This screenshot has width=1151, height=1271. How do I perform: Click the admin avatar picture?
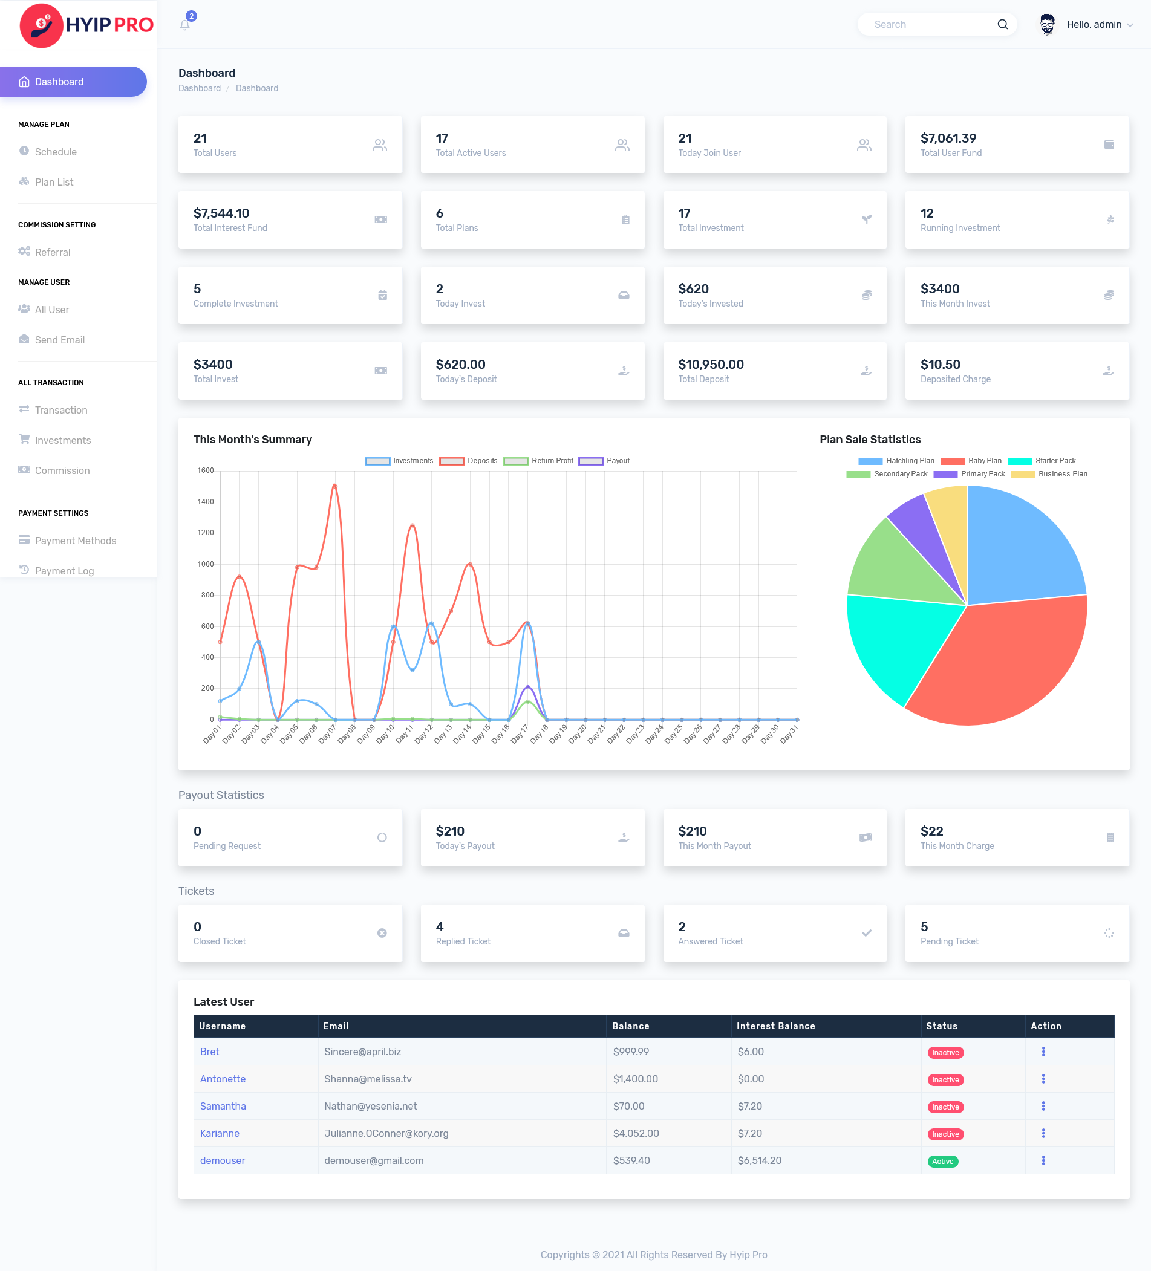pos(1047,25)
